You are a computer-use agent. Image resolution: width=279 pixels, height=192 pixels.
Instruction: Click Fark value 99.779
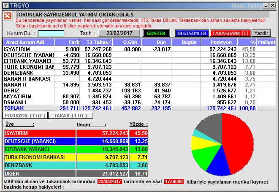[71, 67]
